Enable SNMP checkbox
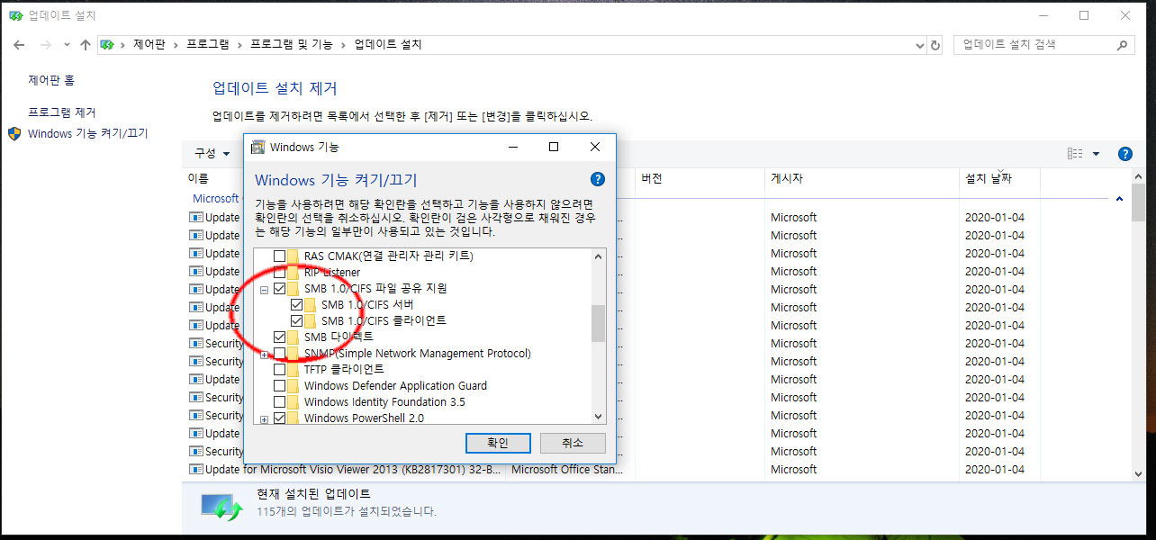 (x=279, y=354)
